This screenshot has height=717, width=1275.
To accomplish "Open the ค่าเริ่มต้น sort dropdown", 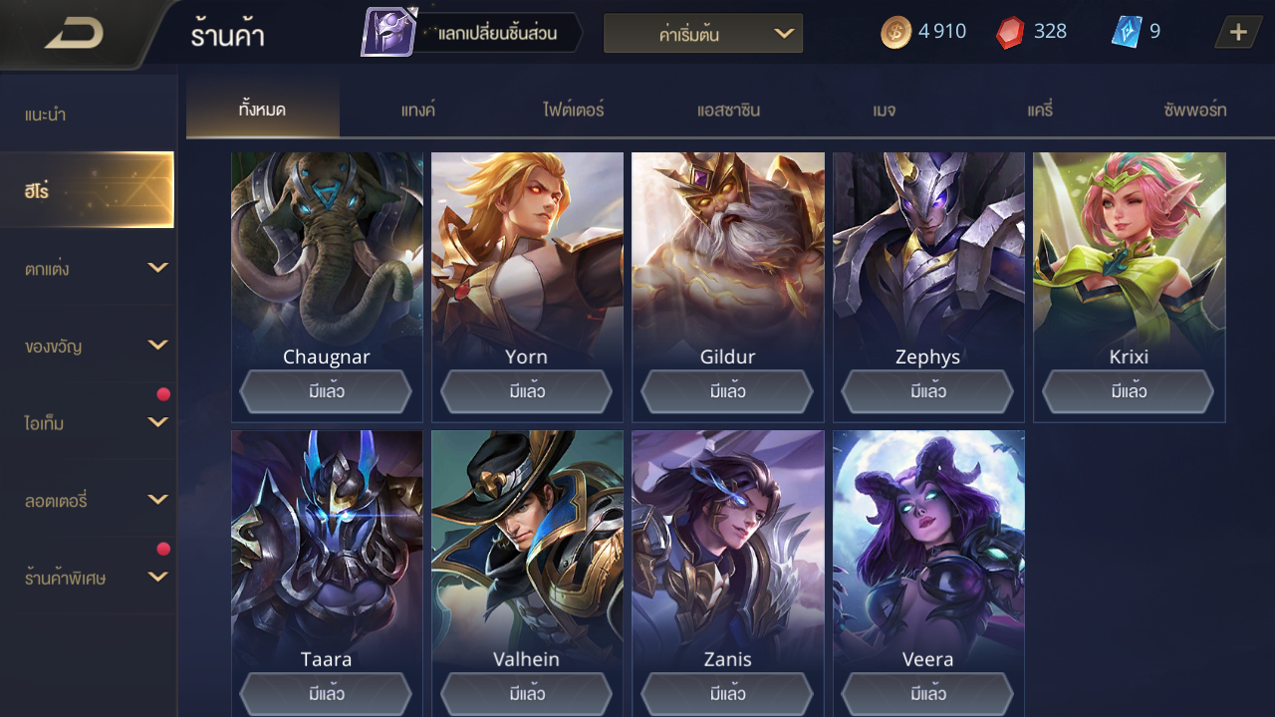I will (703, 33).
